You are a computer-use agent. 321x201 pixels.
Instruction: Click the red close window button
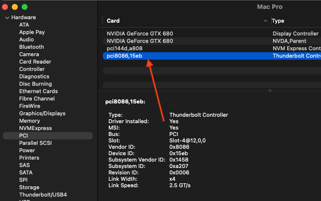click(x=6, y=7)
